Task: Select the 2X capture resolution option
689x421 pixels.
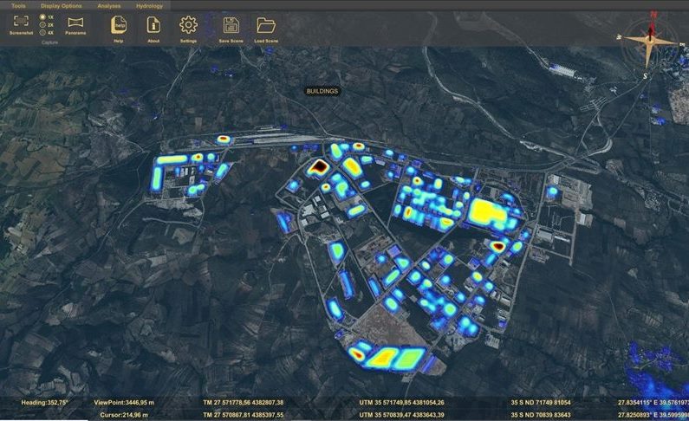Action: click(43, 24)
